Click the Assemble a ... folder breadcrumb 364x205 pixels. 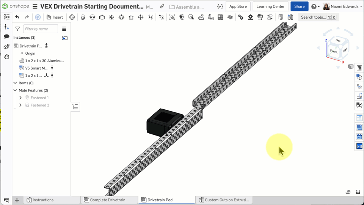pyautogui.click(x=187, y=7)
